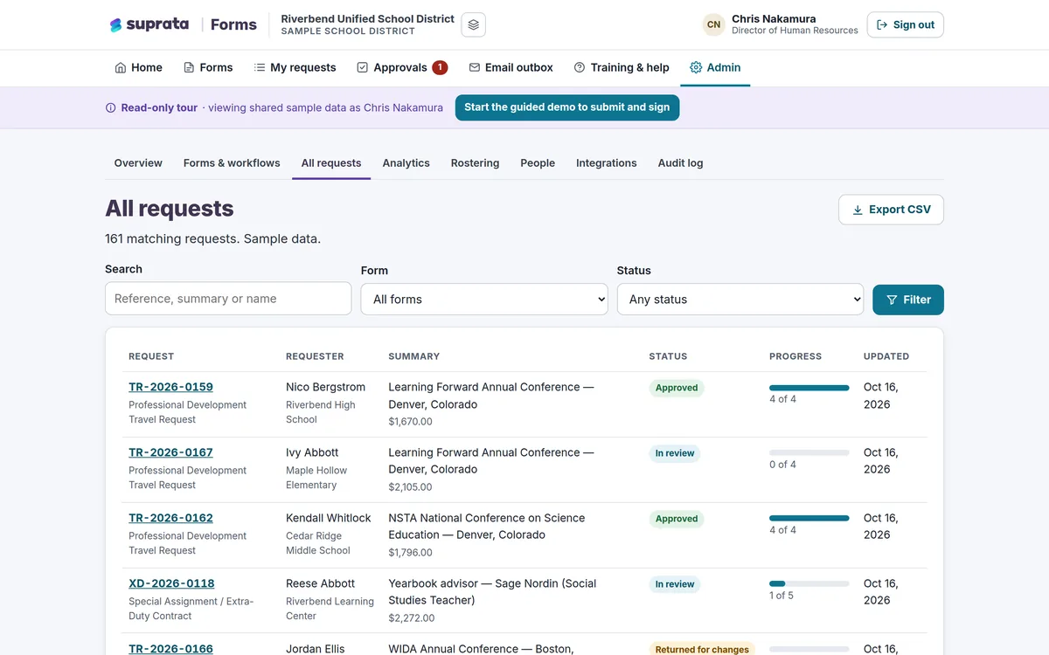This screenshot has width=1049, height=655.
Task: Click the Approved status for Kendall Whitlock
Action: 677,519
